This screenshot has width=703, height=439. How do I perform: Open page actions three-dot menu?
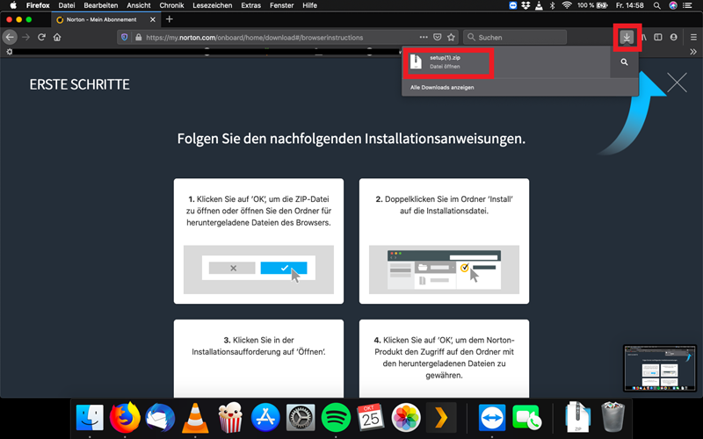coord(424,37)
